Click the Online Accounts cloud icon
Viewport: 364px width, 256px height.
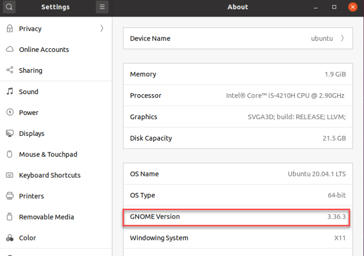pyautogui.click(x=10, y=49)
